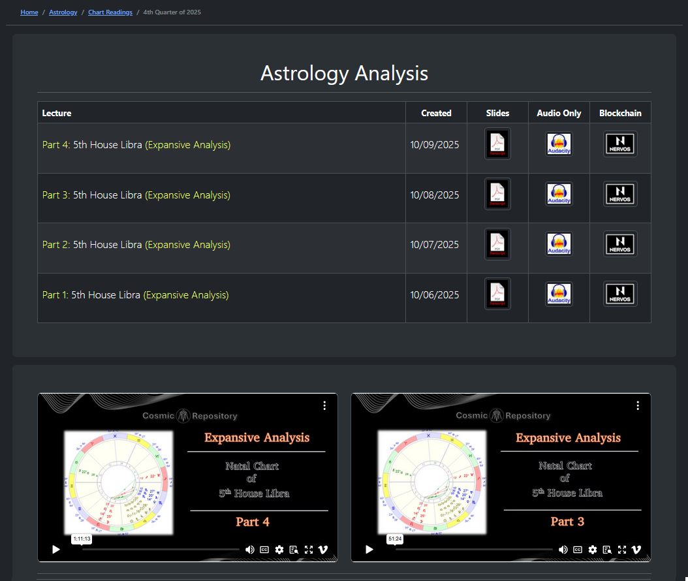This screenshot has width=688, height=581.
Task: Click the Home breadcrumb link
Action: (x=29, y=12)
